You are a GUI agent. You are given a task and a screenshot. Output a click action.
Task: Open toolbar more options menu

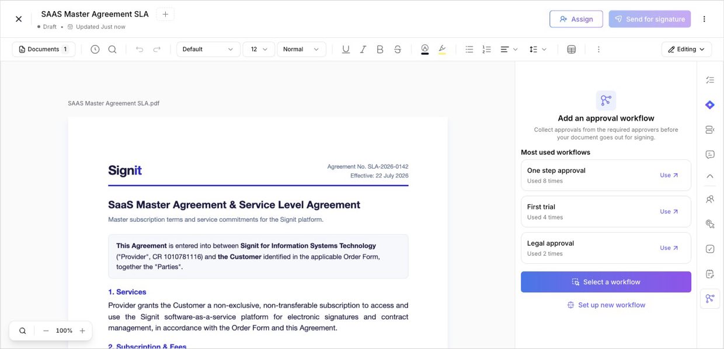(x=598, y=50)
